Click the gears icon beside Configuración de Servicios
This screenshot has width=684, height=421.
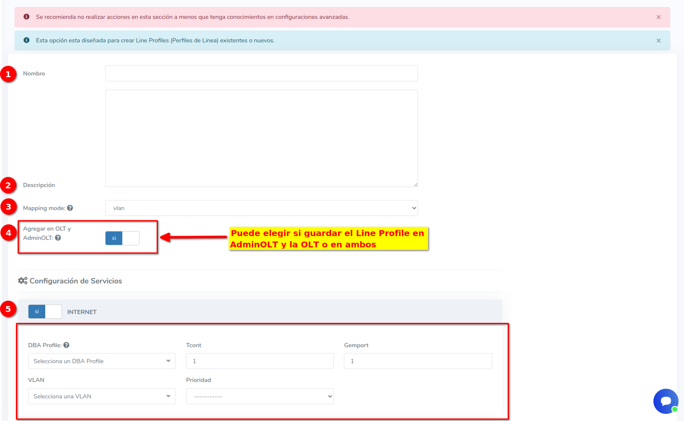23,281
